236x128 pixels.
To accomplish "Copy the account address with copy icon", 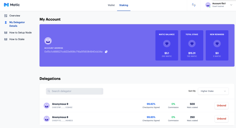I will click(x=106, y=52).
